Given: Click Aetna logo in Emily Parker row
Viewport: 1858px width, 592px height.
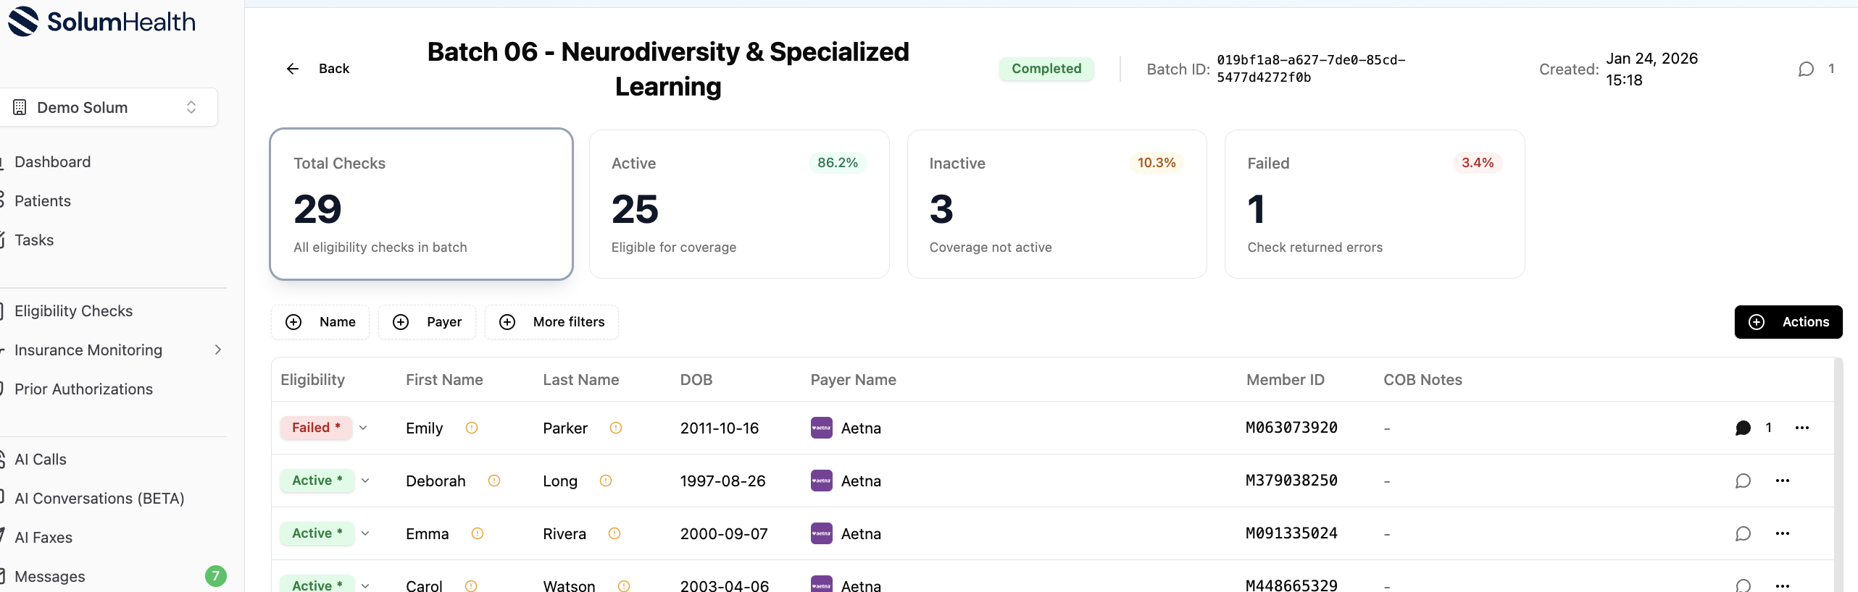Looking at the screenshot, I should point(821,428).
